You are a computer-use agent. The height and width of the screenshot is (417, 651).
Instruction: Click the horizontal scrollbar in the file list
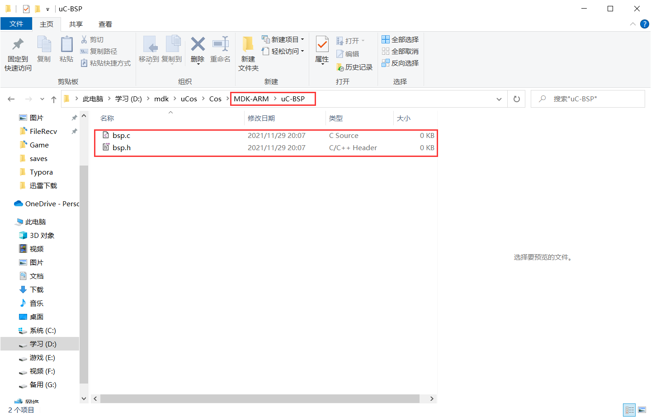tap(260, 398)
